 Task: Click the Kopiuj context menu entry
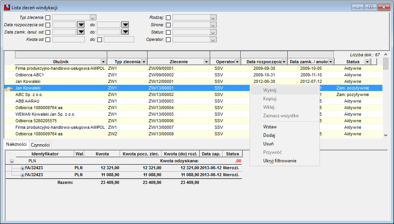[285, 99]
